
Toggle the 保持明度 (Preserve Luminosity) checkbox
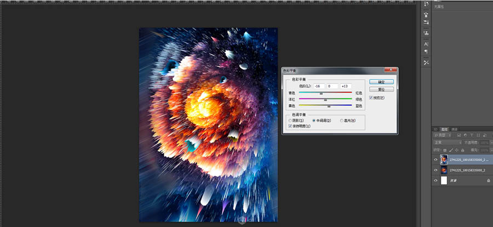(x=290, y=126)
